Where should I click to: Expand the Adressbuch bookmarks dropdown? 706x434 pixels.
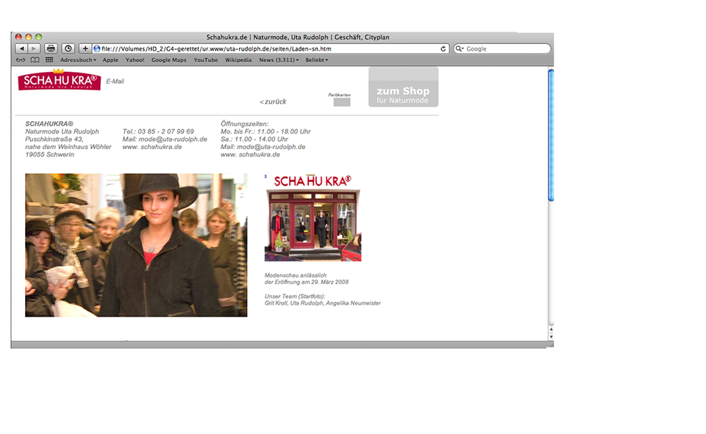pos(78,60)
